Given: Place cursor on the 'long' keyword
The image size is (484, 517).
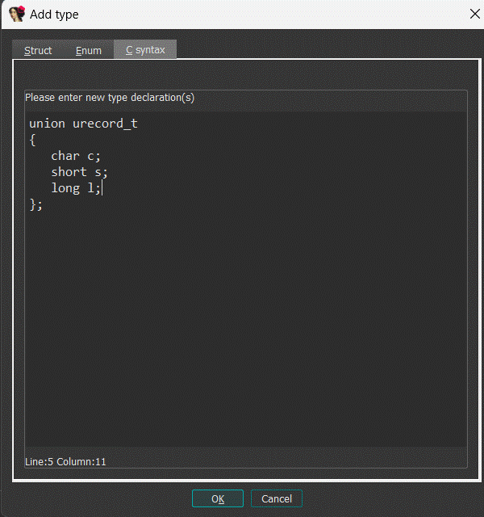Looking at the screenshot, I should pos(65,188).
